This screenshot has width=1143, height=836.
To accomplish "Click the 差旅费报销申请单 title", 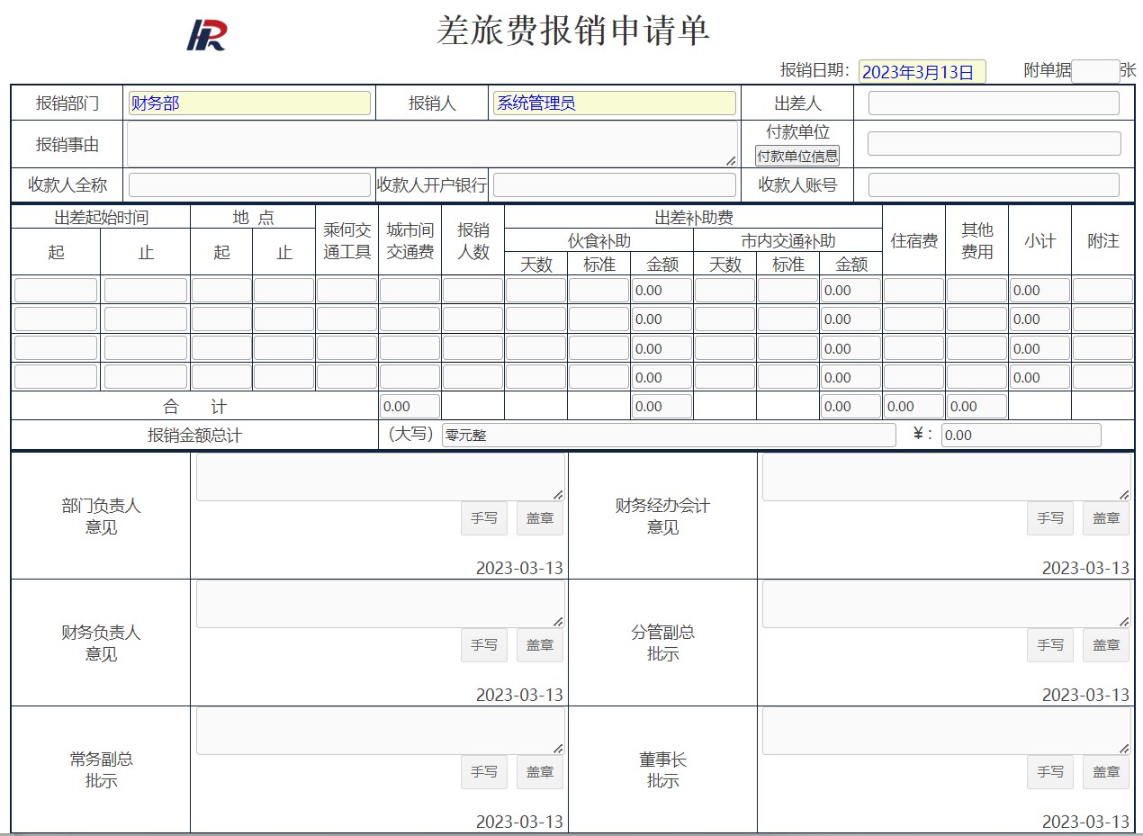I will coord(573,31).
